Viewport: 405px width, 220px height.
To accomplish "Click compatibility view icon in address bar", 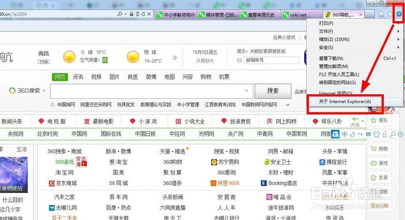I will click(x=137, y=14).
